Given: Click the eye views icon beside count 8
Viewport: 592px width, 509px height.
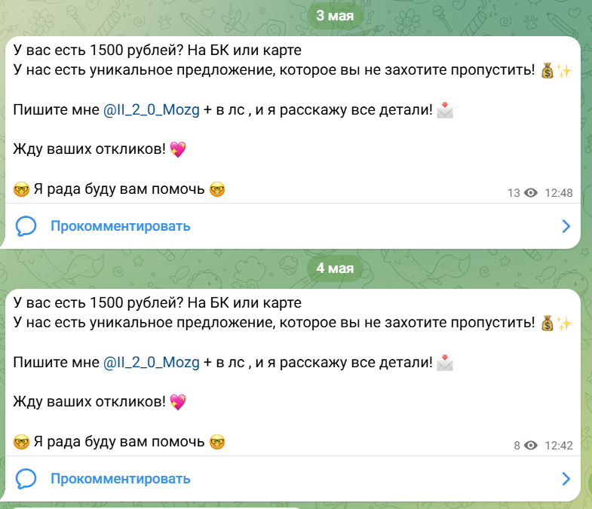Looking at the screenshot, I should coord(531,446).
